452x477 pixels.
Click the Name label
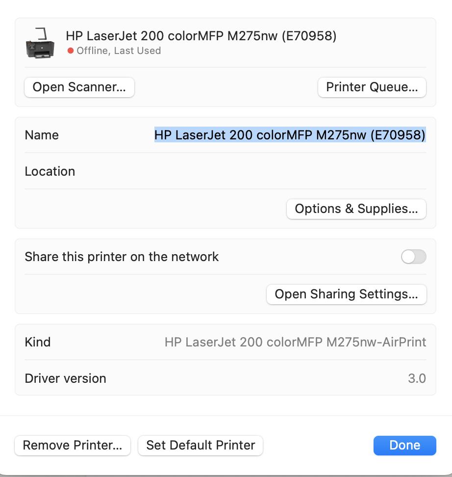pyautogui.click(x=42, y=135)
